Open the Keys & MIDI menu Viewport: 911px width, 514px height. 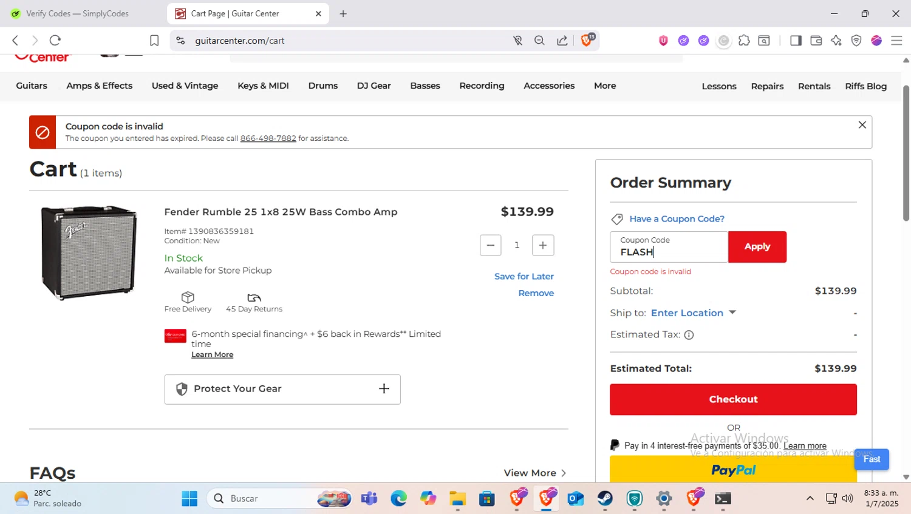click(x=263, y=86)
